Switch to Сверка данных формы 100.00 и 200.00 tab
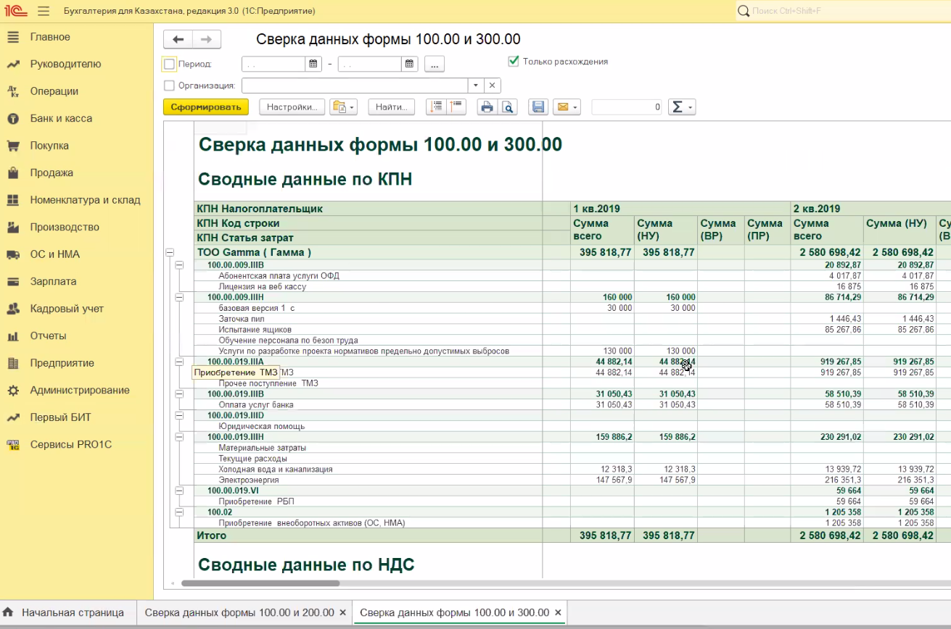 239,612
